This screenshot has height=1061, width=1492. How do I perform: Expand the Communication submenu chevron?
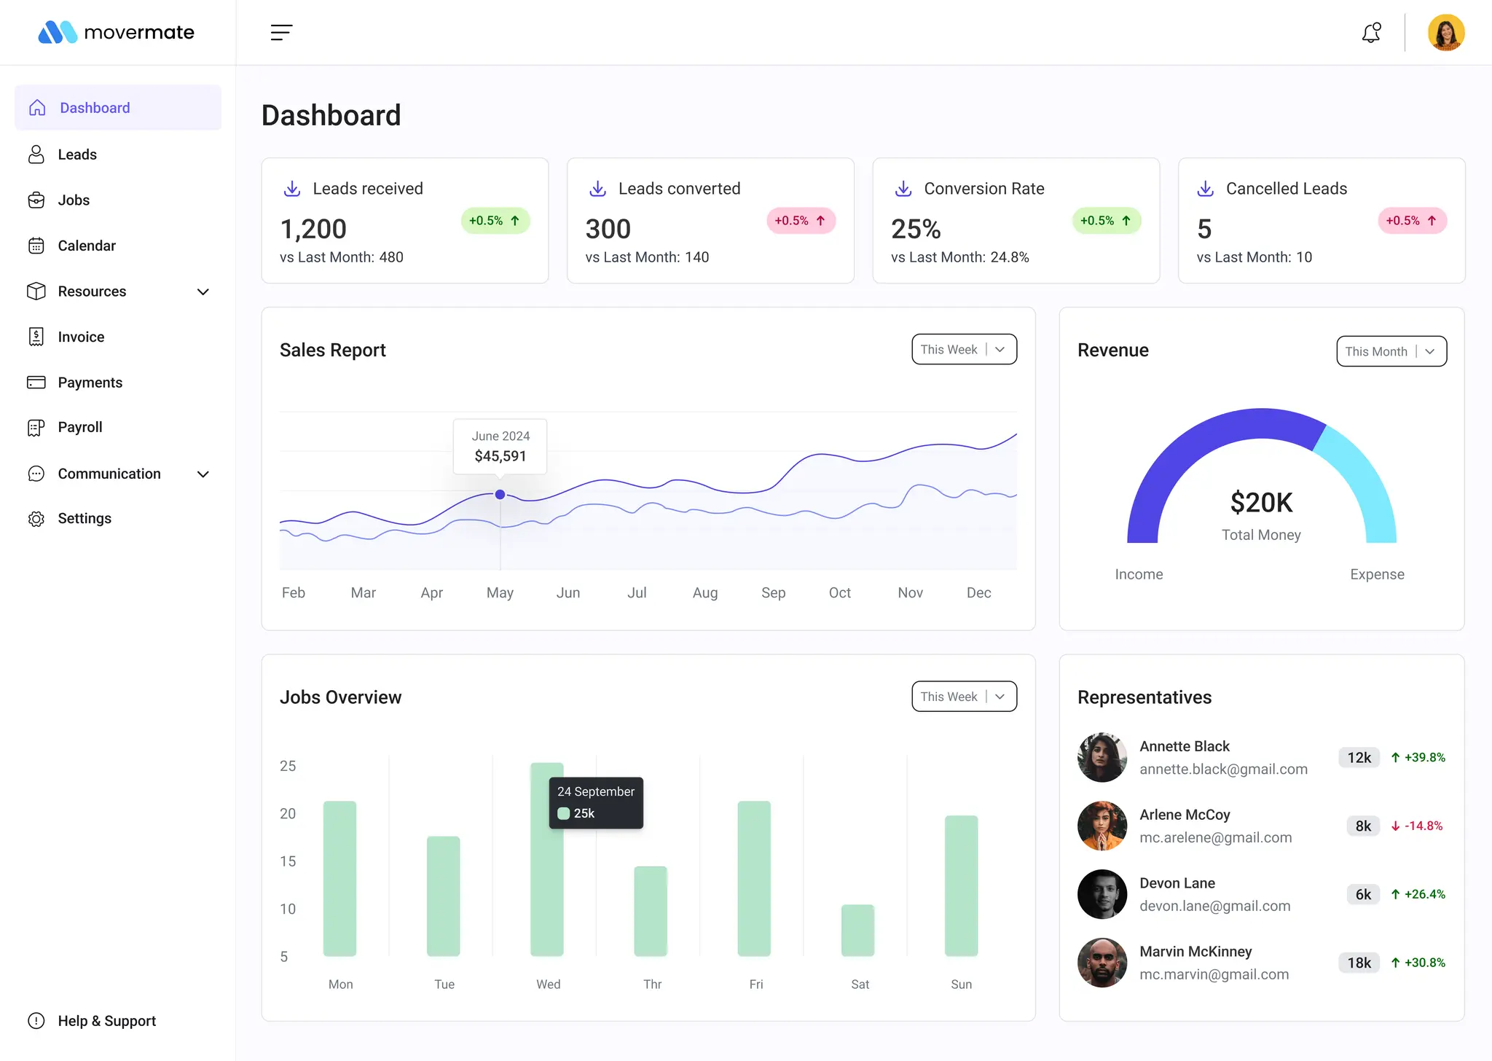click(203, 474)
